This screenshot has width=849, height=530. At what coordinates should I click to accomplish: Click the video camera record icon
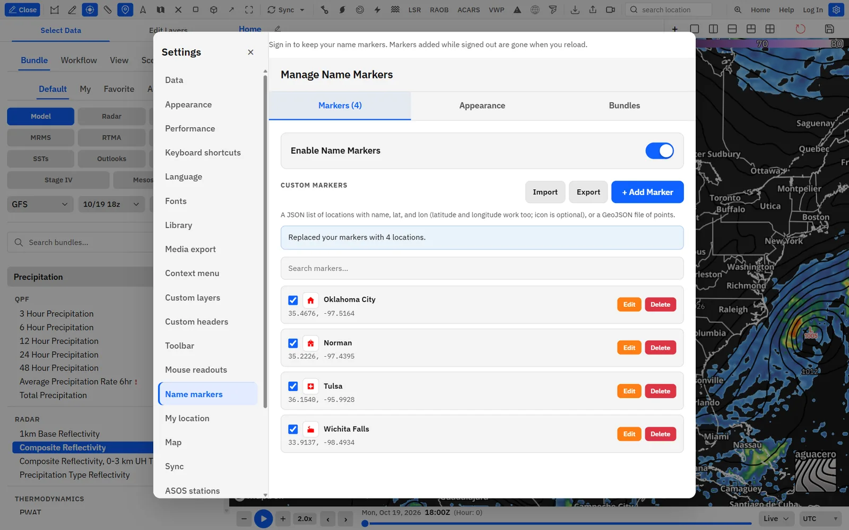(611, 10)
